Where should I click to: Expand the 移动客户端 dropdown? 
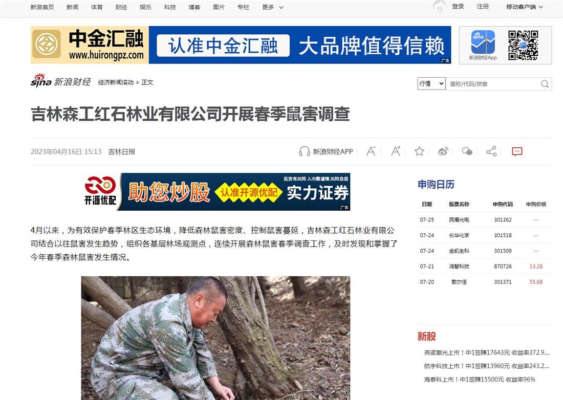pyautogui.click(x=525, y=7)
